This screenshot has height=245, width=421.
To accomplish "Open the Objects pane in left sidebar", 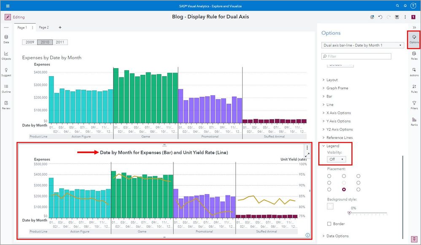I will (6, 56).
